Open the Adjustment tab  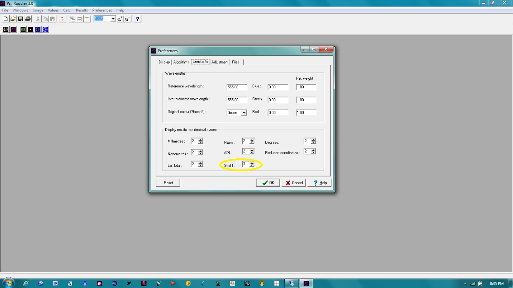pos(220,62)
